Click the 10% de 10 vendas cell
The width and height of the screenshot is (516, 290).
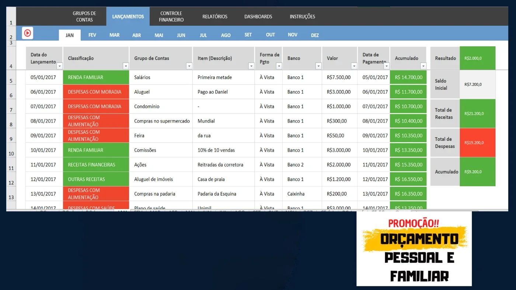coord(224,150)
